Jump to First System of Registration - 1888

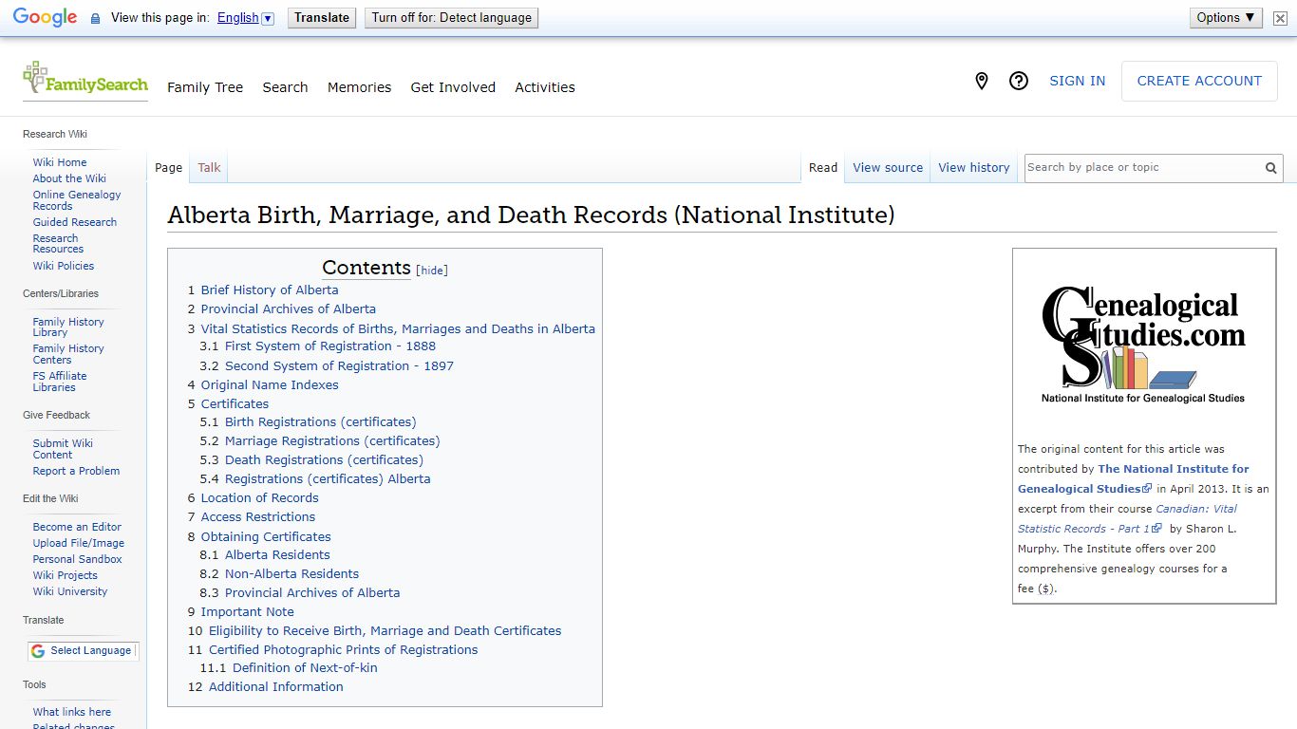[330, 346]
